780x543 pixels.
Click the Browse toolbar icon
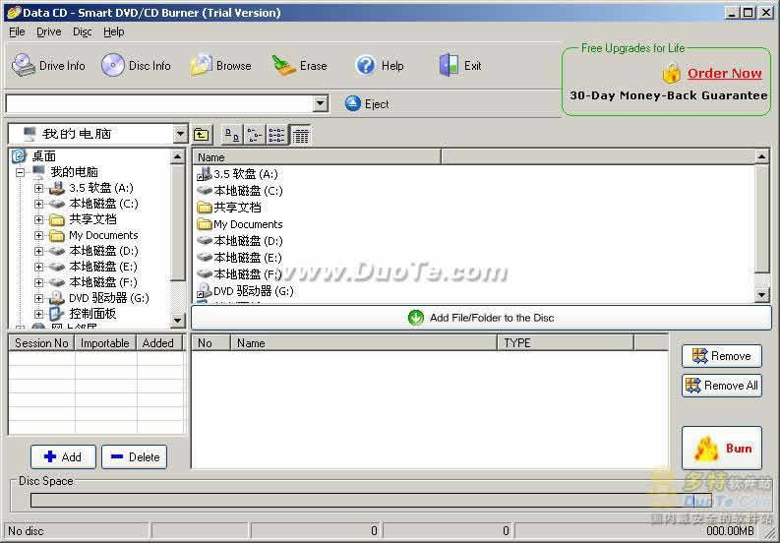tap(220, 66)
